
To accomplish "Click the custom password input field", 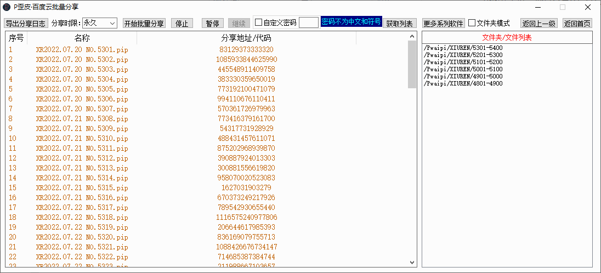I will click(308, 22).
